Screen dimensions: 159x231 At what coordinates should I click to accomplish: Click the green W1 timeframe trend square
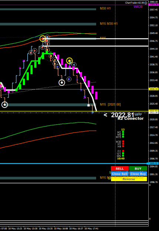click(123, 153)
